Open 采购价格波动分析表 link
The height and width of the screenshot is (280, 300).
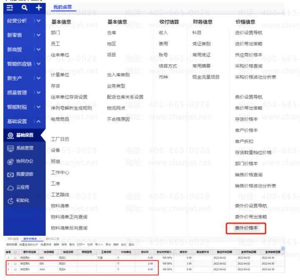[255, 77]
